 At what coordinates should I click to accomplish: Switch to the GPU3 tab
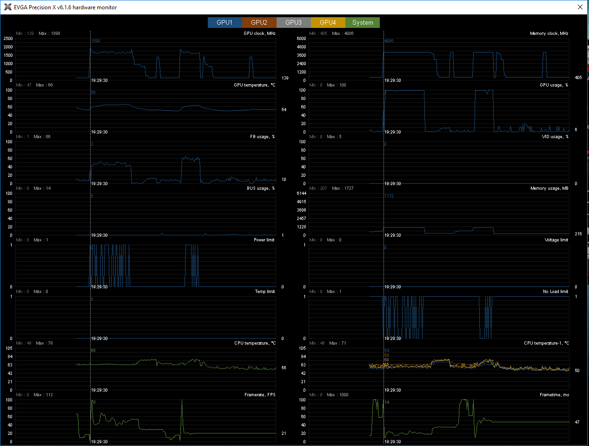tap(293, 22)
